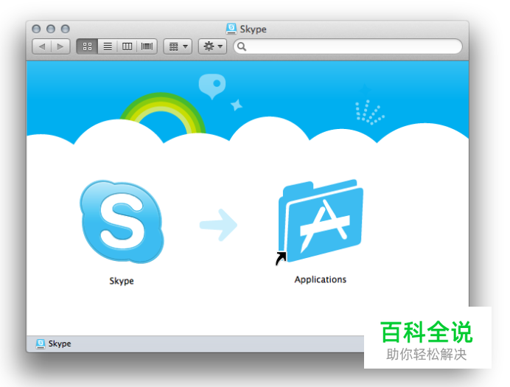Click the Skype label under the app icon

(x=122, y=281)
